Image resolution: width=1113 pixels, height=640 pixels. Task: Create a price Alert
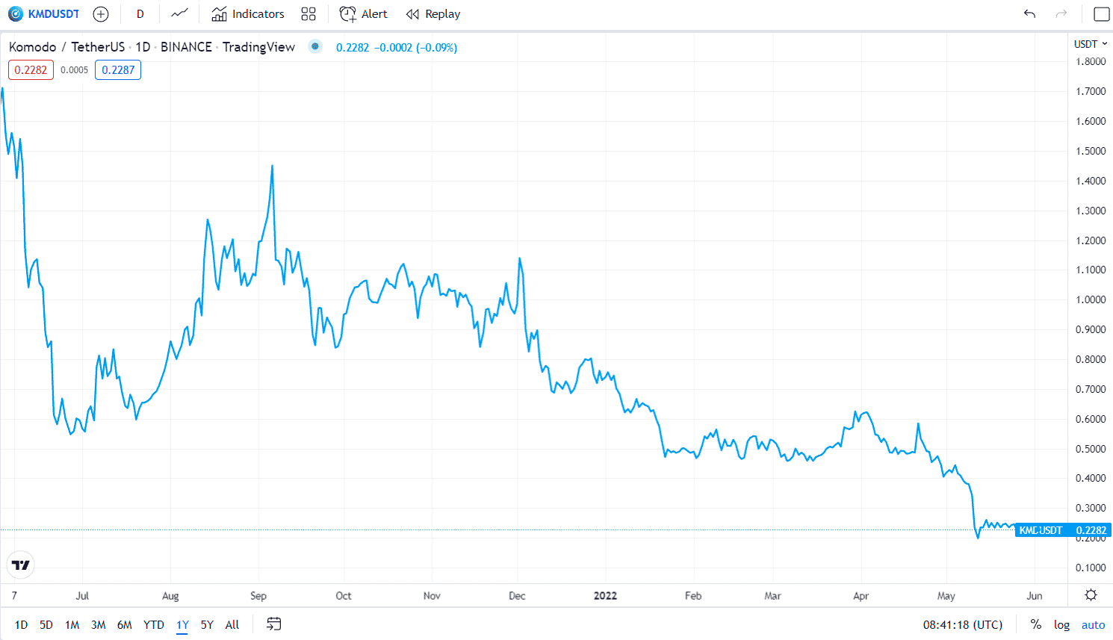click(x=364, y=14)
